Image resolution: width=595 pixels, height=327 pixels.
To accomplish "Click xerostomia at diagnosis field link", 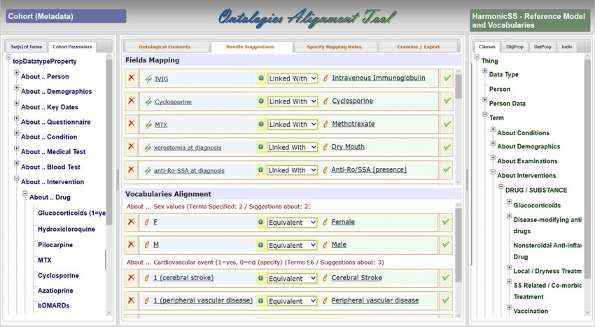I will [x=188, y=148].
